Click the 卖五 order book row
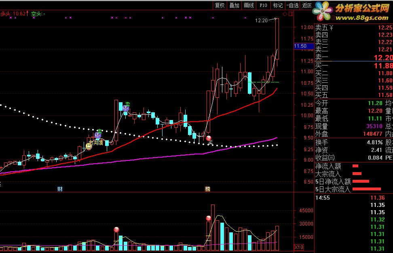Viewport: 393px width, 253px height. pos(354,27)
